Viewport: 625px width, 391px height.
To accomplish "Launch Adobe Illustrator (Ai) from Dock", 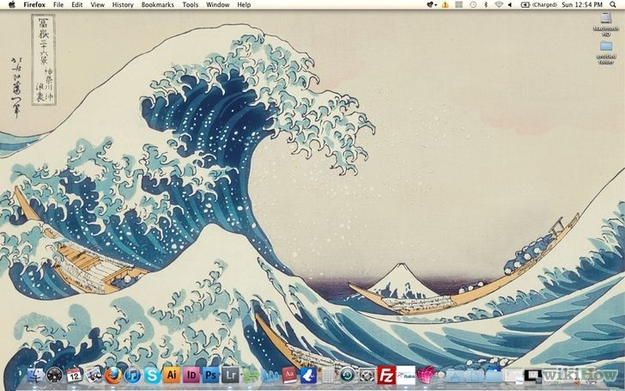I will coord(172,375).
